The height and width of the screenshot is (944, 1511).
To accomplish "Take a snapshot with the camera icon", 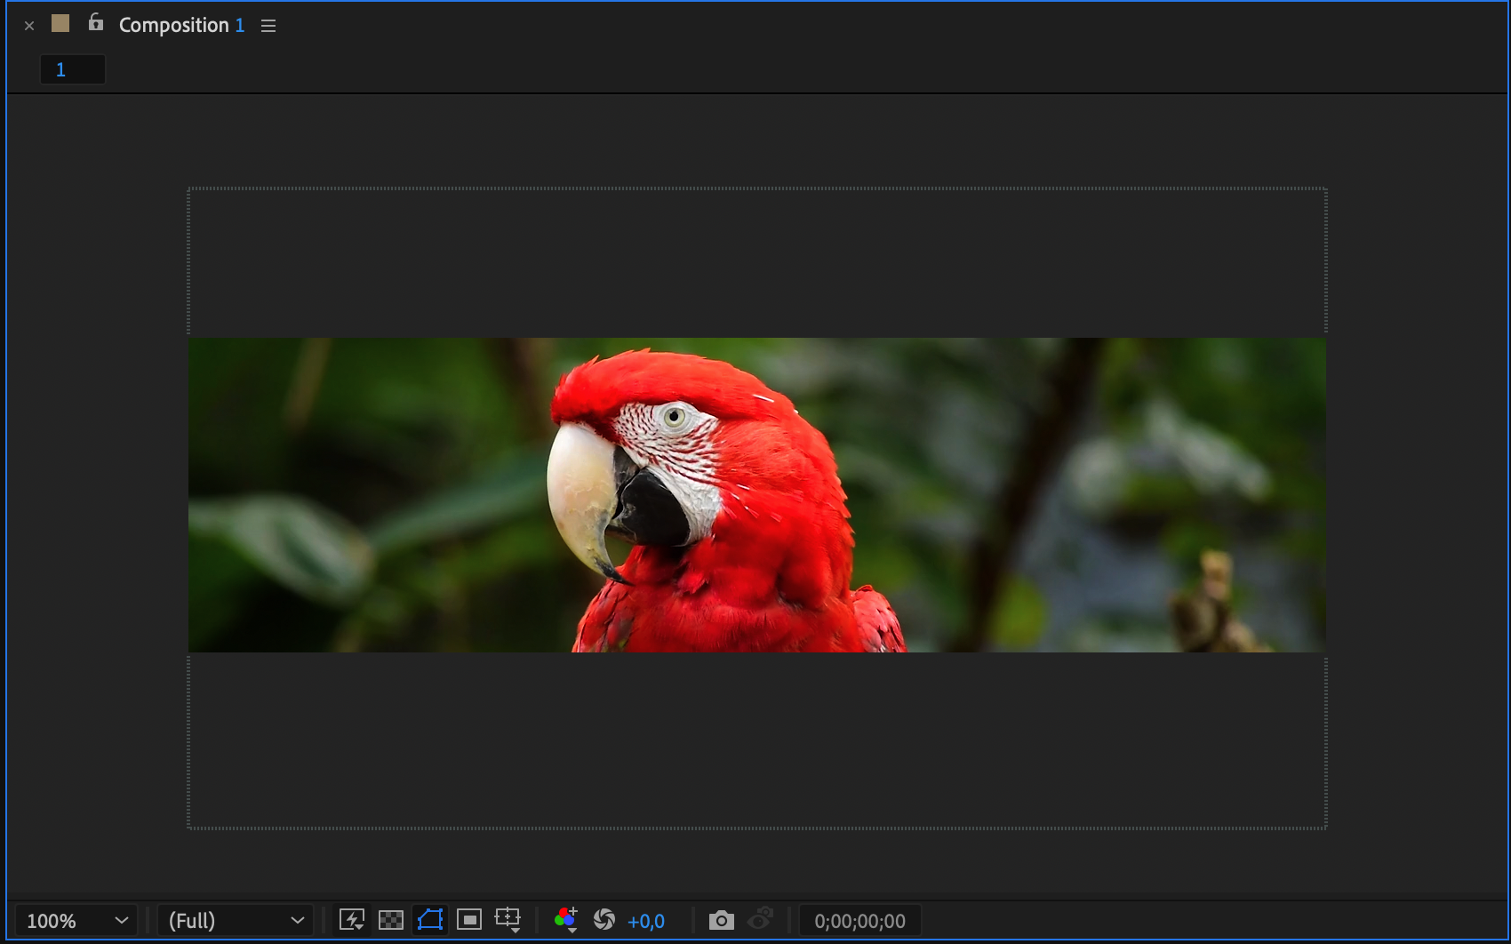I will (x=721, y=920).
